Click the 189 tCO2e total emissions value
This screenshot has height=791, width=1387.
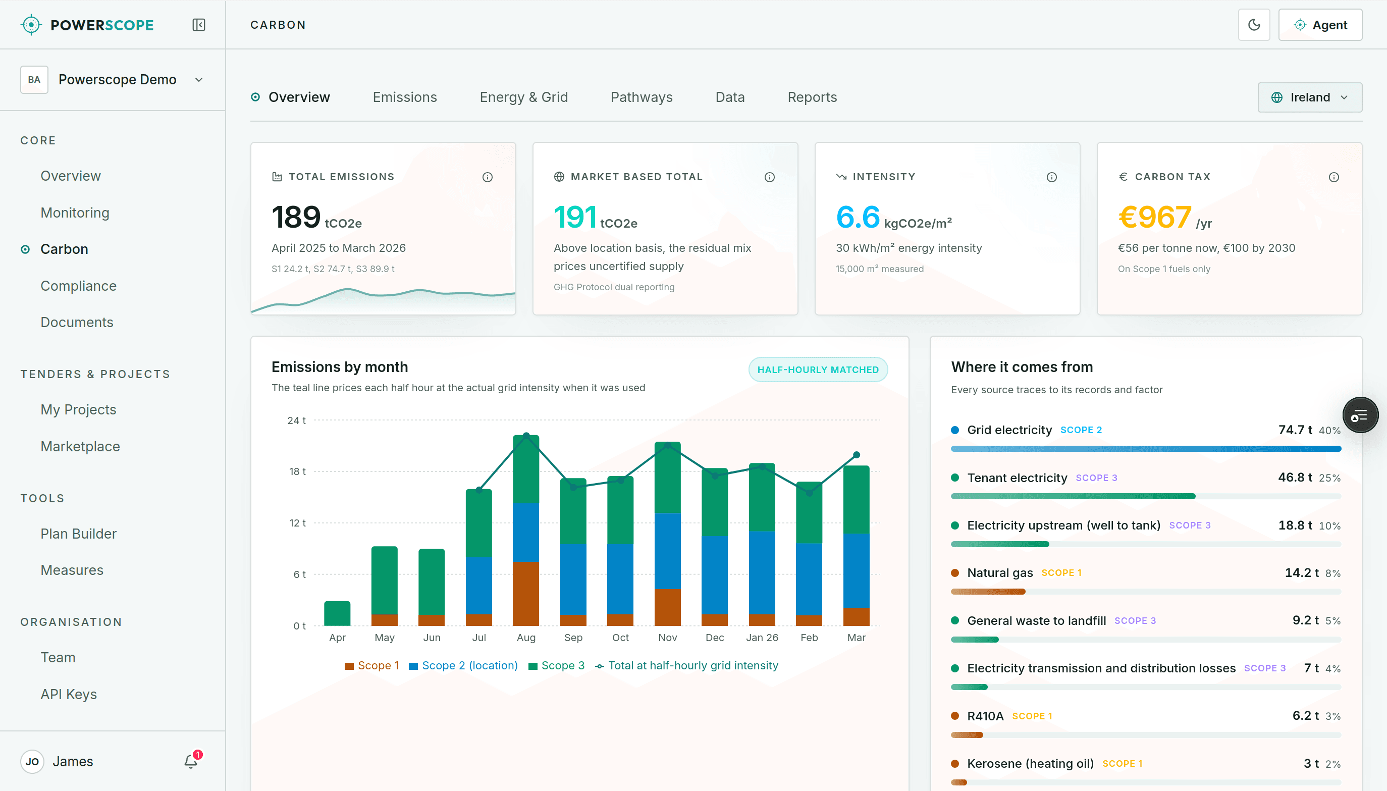pos(316,217)
